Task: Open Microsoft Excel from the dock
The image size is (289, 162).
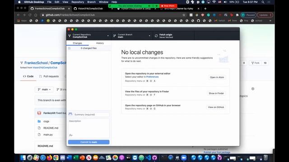Action: point(75,157)
